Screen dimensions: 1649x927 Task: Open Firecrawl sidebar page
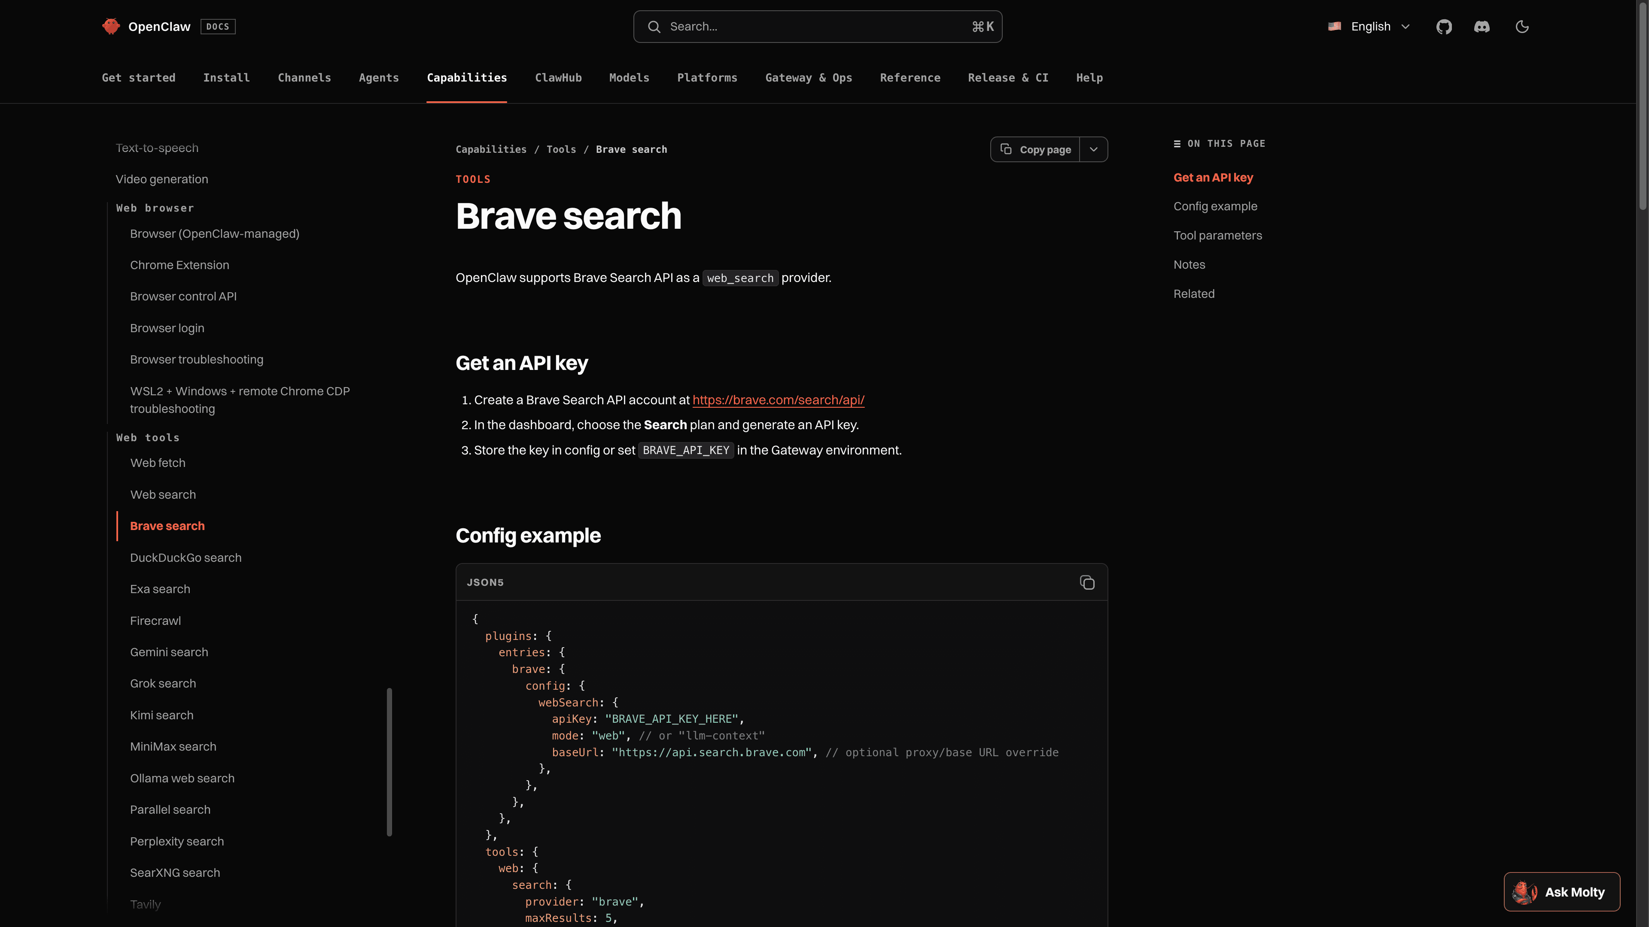coord(155,621)
